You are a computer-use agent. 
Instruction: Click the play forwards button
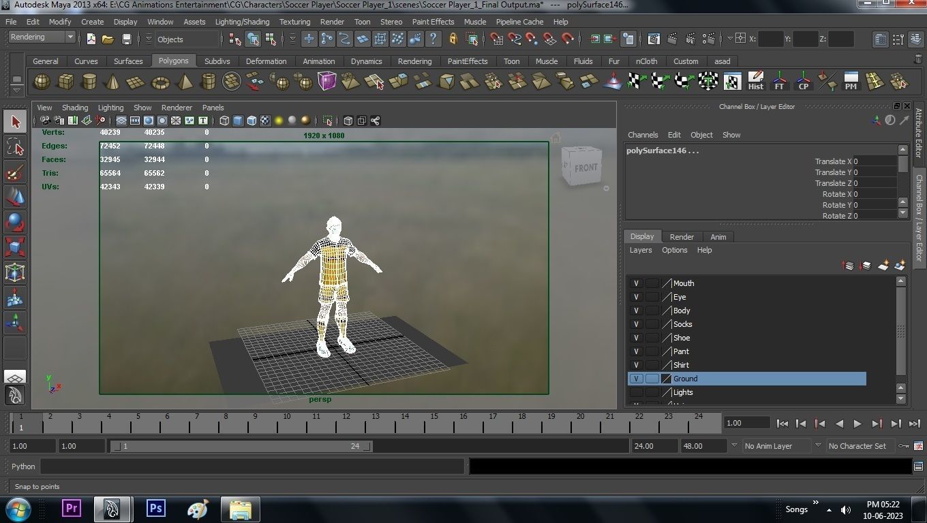coord(857,424)
